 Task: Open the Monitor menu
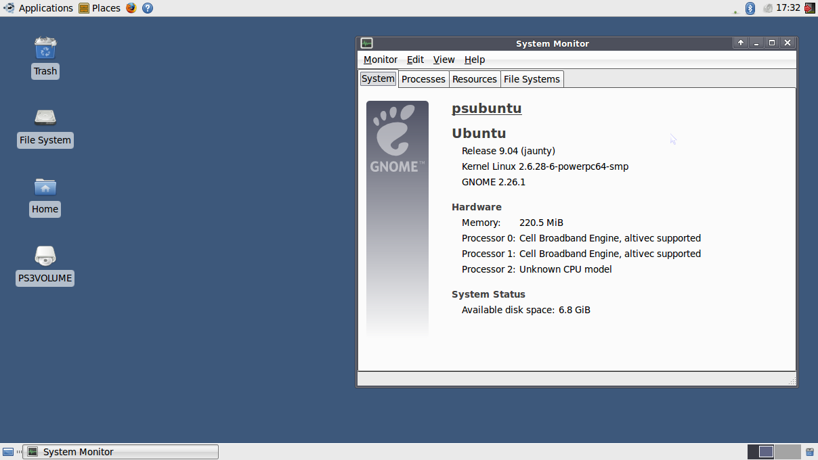pos(381,60)
